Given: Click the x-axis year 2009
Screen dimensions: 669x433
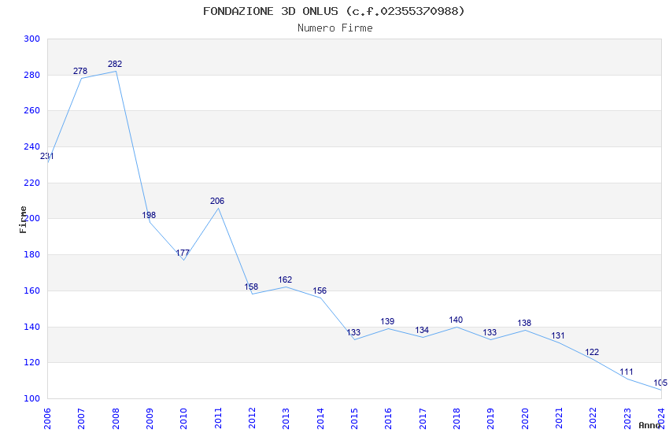Looking at the screenshot, I should tap(150, 419).
